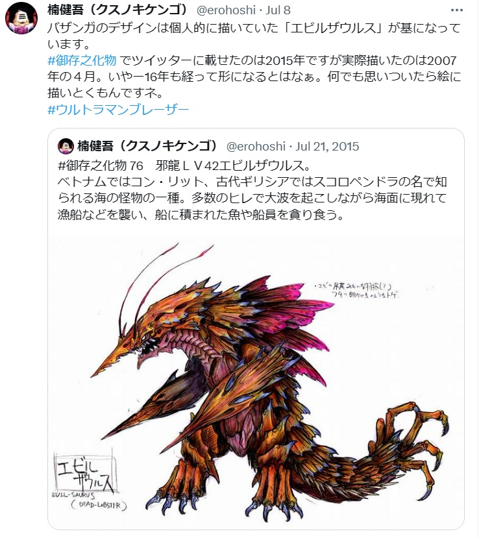This screenshot has width=481, height=538.
Task: Open the #御存之化物 hashtag in main tweet
Action: (82, 60)
